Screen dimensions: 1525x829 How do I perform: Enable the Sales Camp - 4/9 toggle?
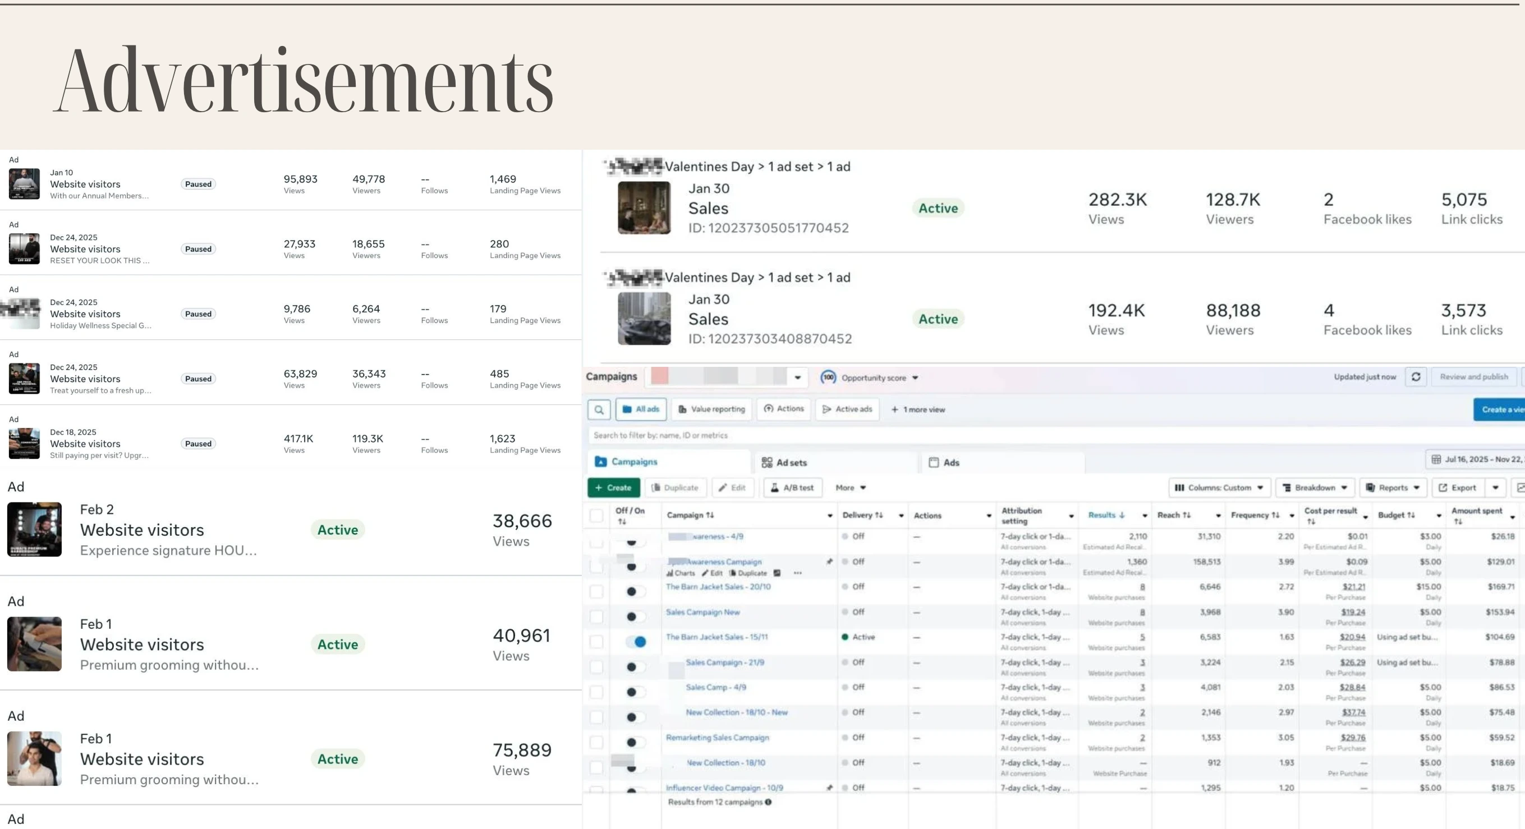[635, 692]
